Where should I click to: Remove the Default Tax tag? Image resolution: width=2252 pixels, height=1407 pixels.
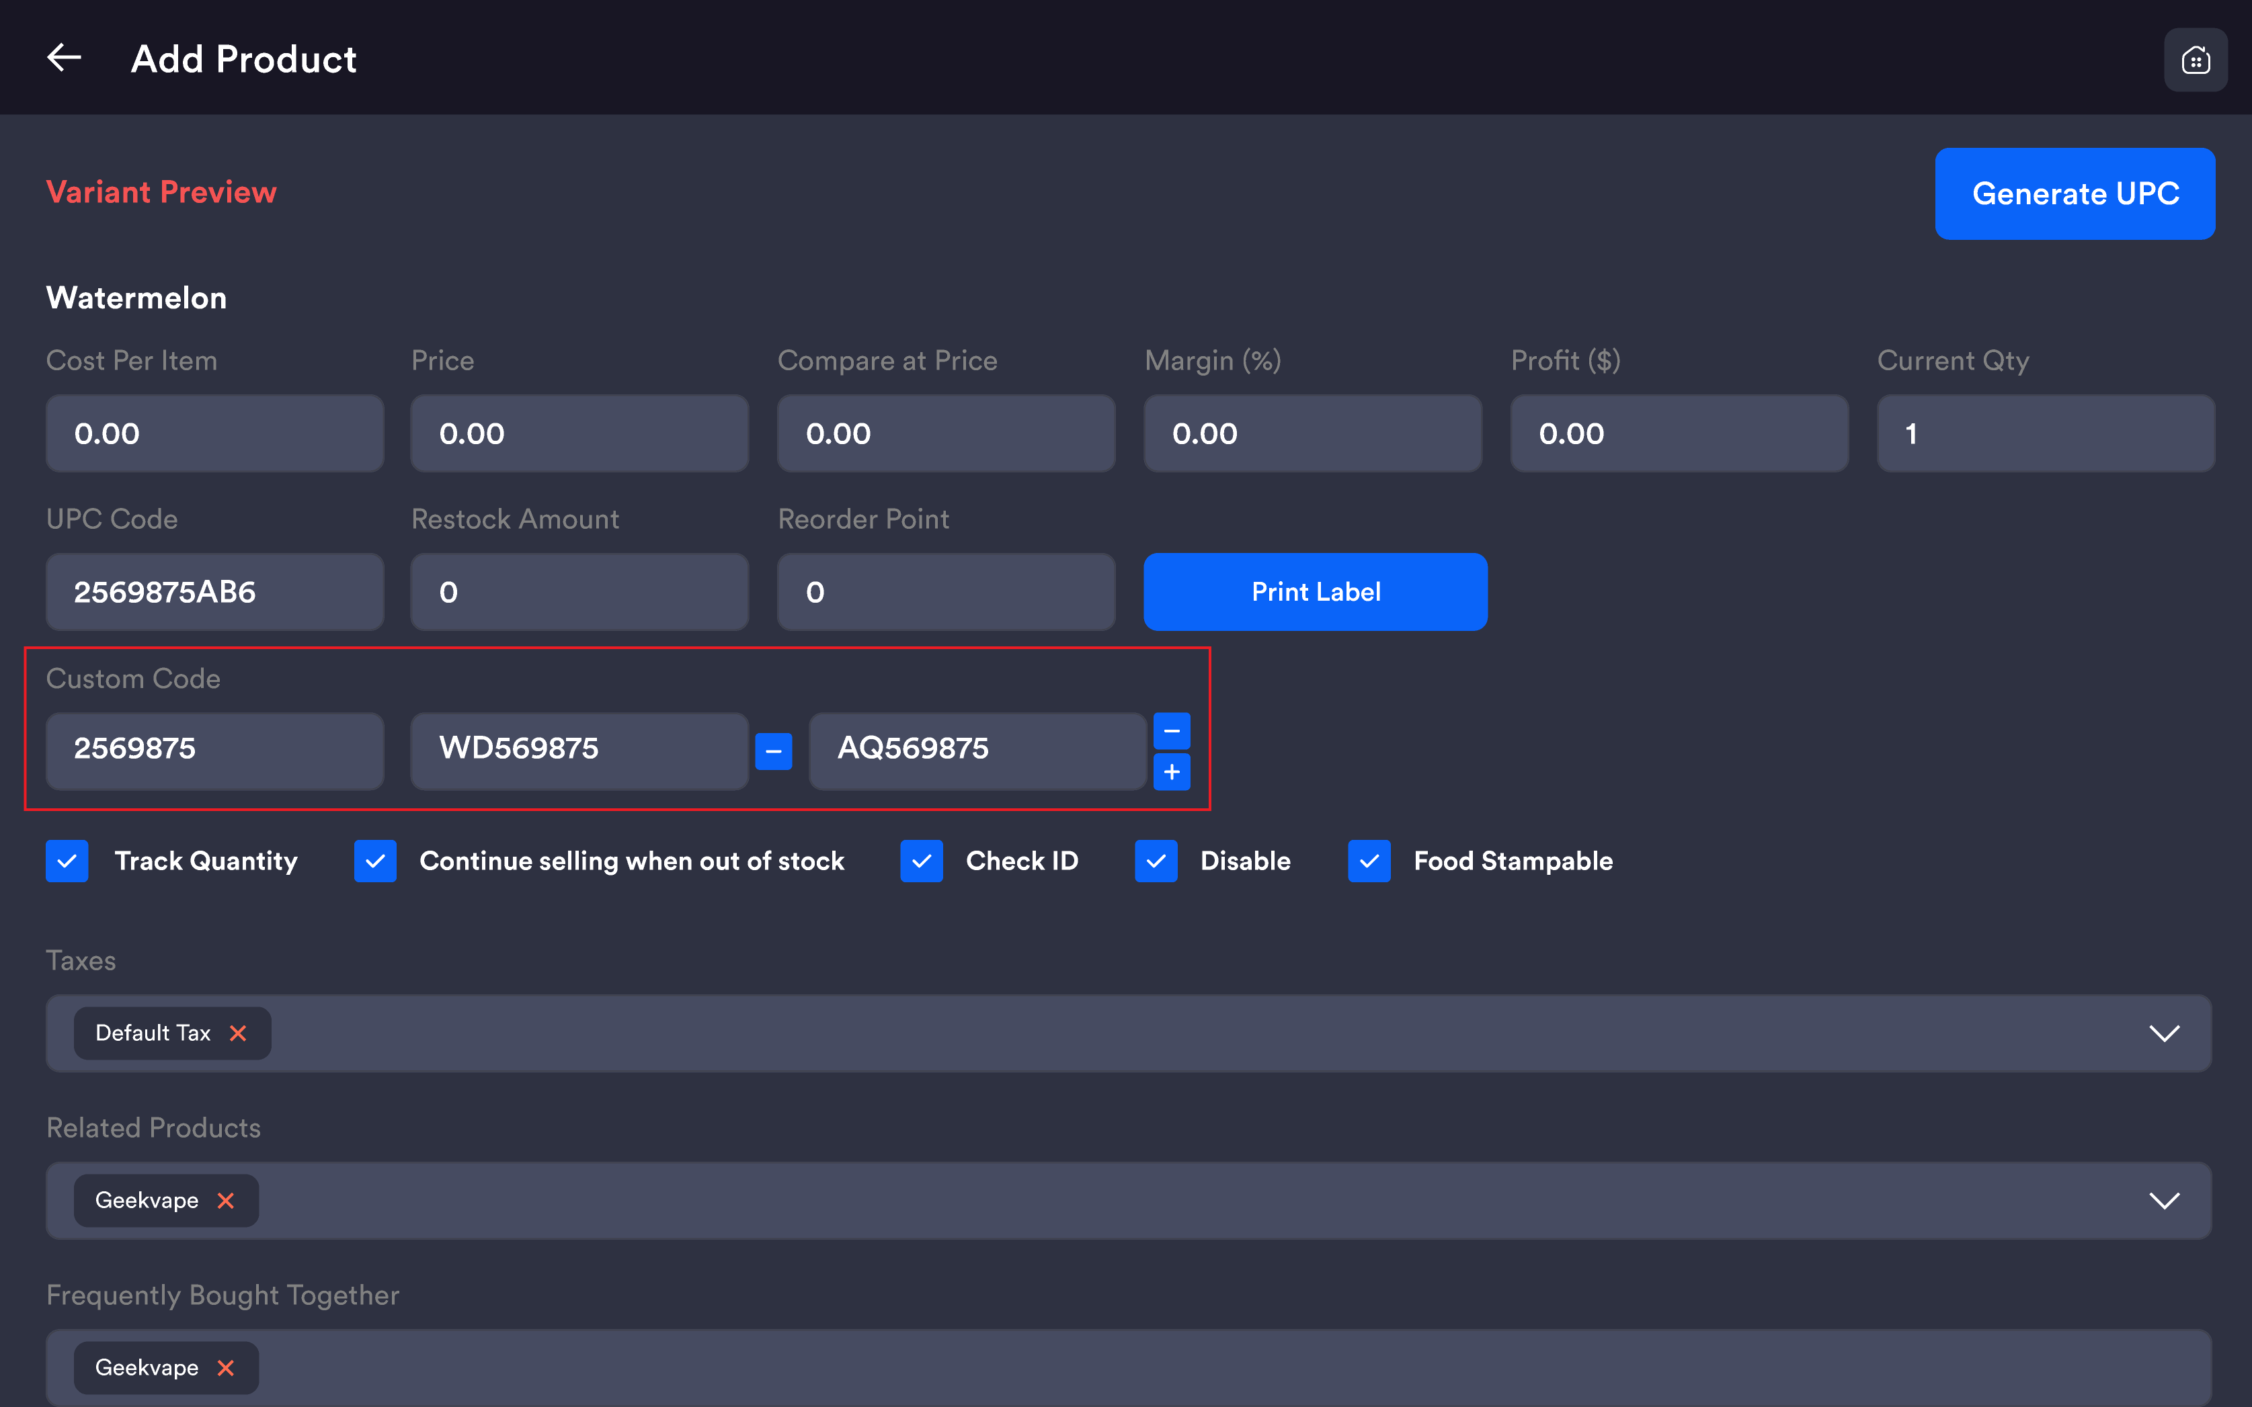pos(239,1033)
